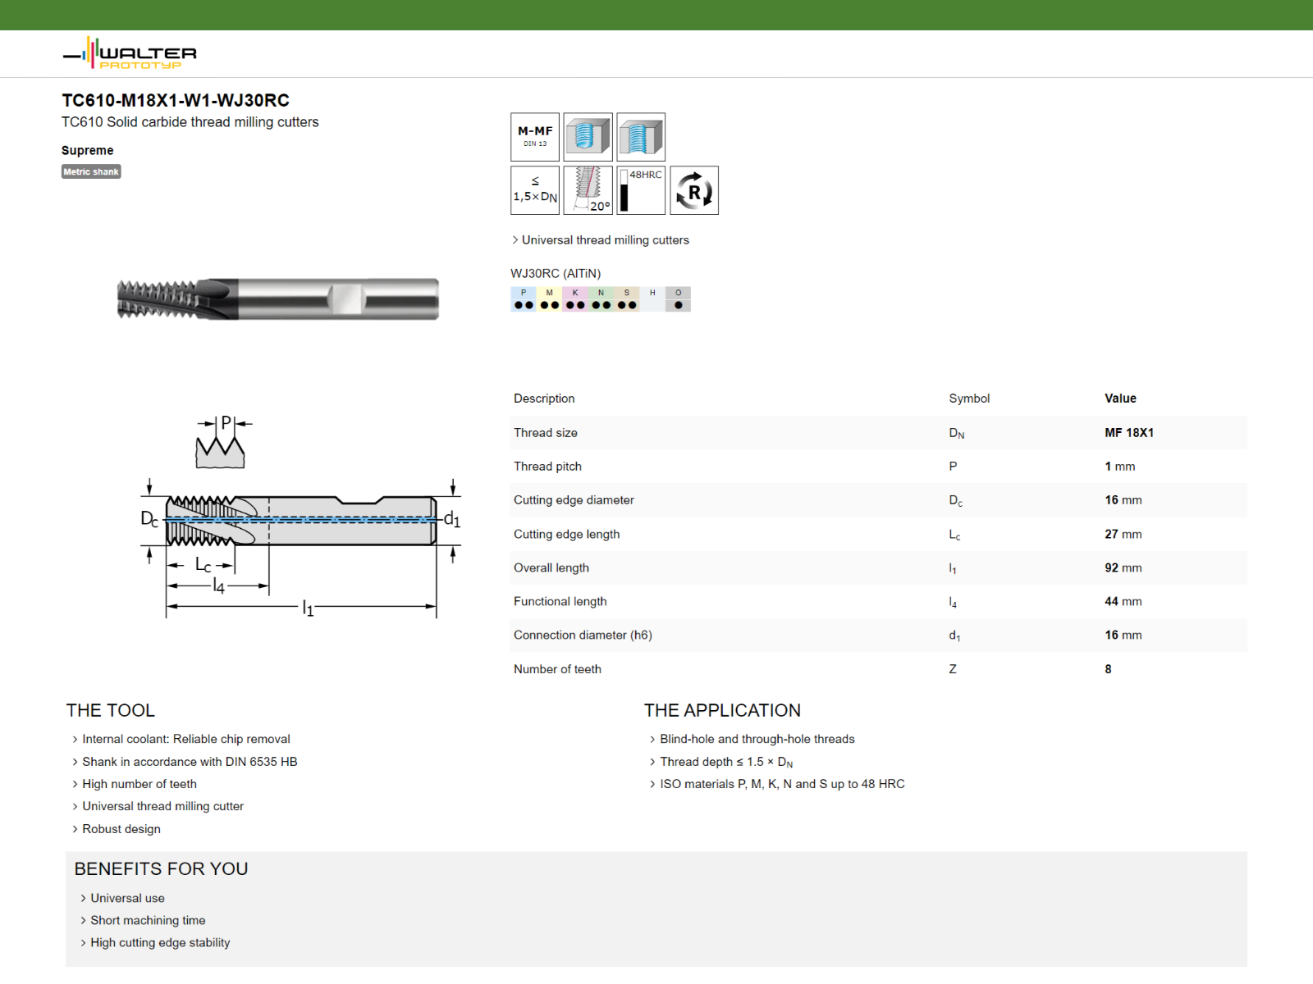The height and width of the screenshot is (984, 1313).
Task: Click the THE TOOL heading
Action: point(111,711)
